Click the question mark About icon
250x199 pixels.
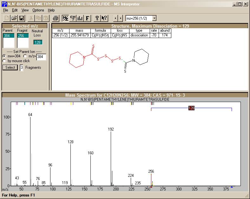pos(97,18)
